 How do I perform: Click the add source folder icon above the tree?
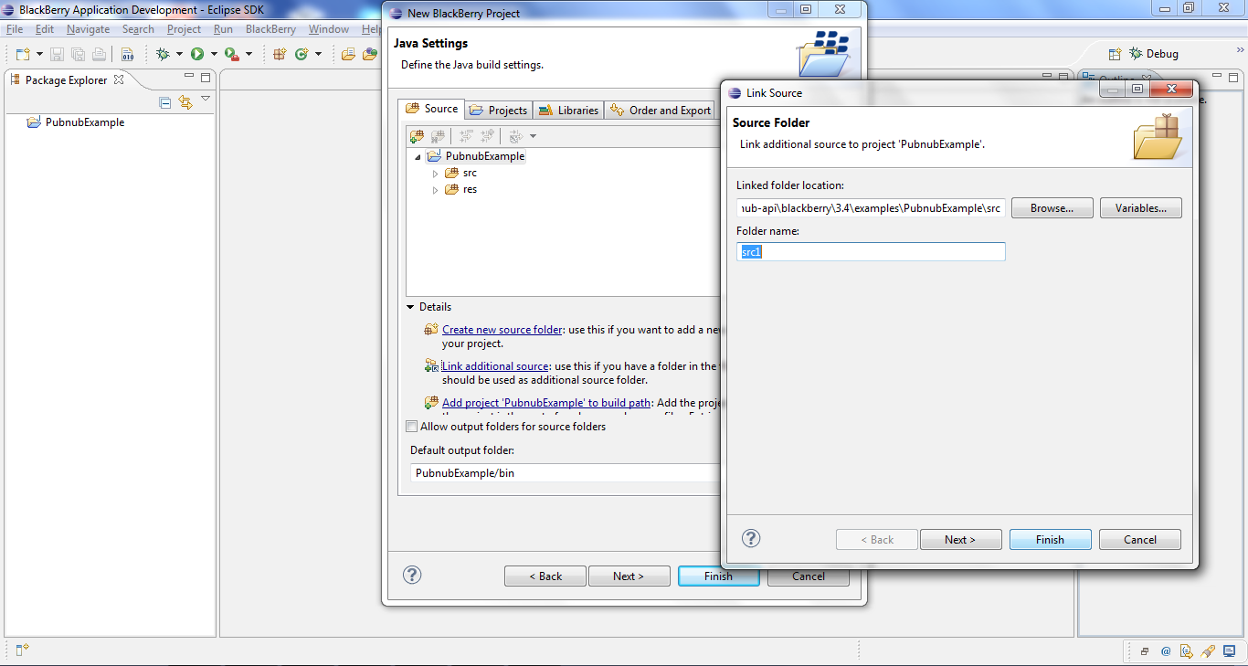click(x=418, y=135)
